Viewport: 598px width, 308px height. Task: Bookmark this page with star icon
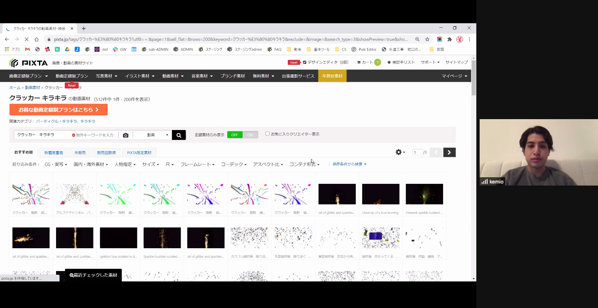[x=427, y=39]
